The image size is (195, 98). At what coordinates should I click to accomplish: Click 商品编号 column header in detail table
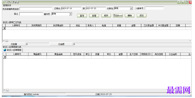(x=37, y=54)
